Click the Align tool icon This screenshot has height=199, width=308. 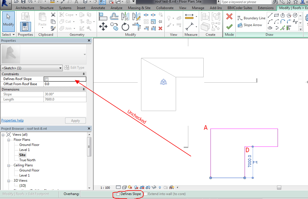103,16
